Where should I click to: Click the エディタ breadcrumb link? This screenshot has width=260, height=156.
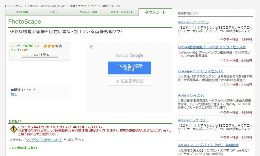click(x=116, y=6)
